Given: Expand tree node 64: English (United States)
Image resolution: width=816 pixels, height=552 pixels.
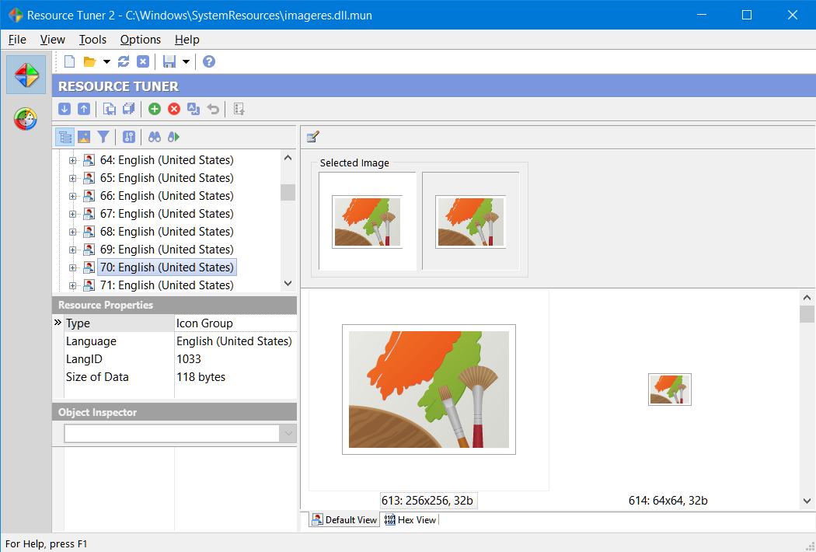Looking at the screenshot, I should click(x=73, y=160).
